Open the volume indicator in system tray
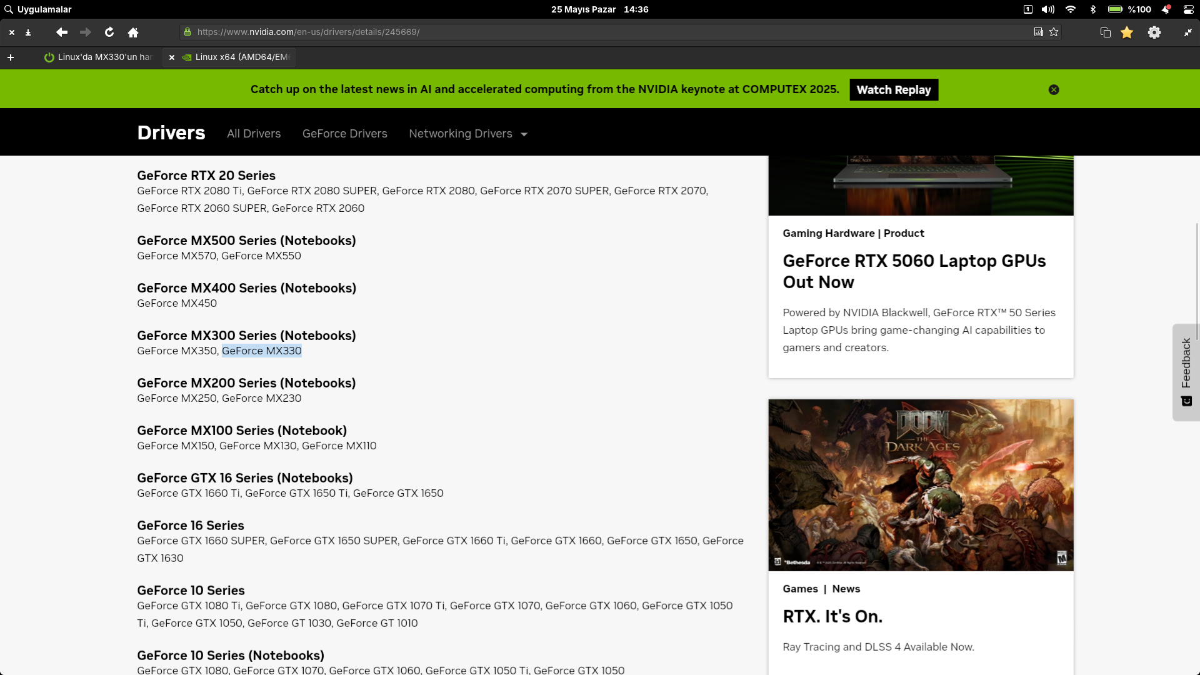Viewport: 1200px width, 675px height. coord(1048,9)
